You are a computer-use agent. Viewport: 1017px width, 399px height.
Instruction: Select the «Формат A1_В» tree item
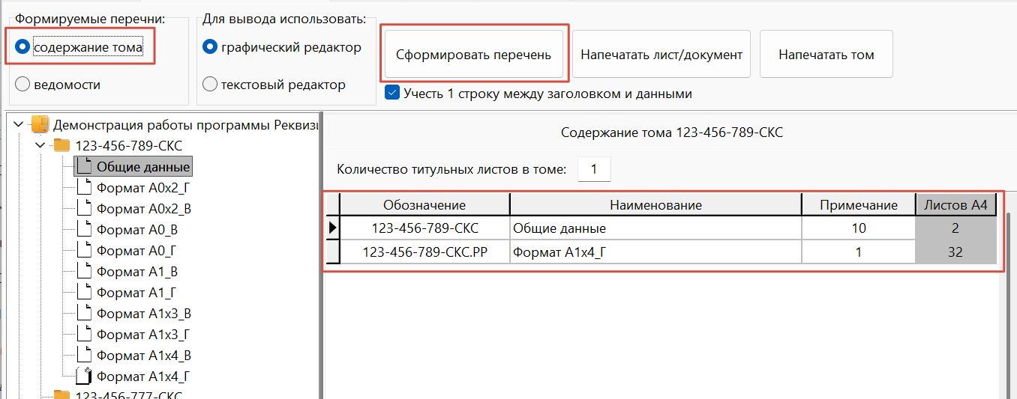pos(136,271)
